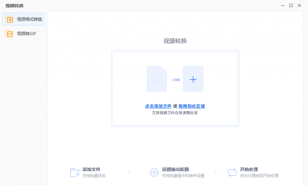Maximize the 视频转换 window
This screenshot has width=308, height=185.
pyautogui.click(x=291, y=6)
